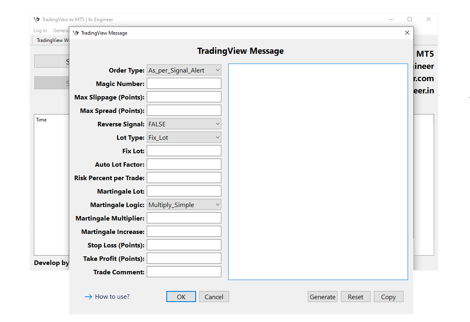The height and width of the screenshot is (322, 470).
Task: Click the generated message text area
Action: [318, 172]
